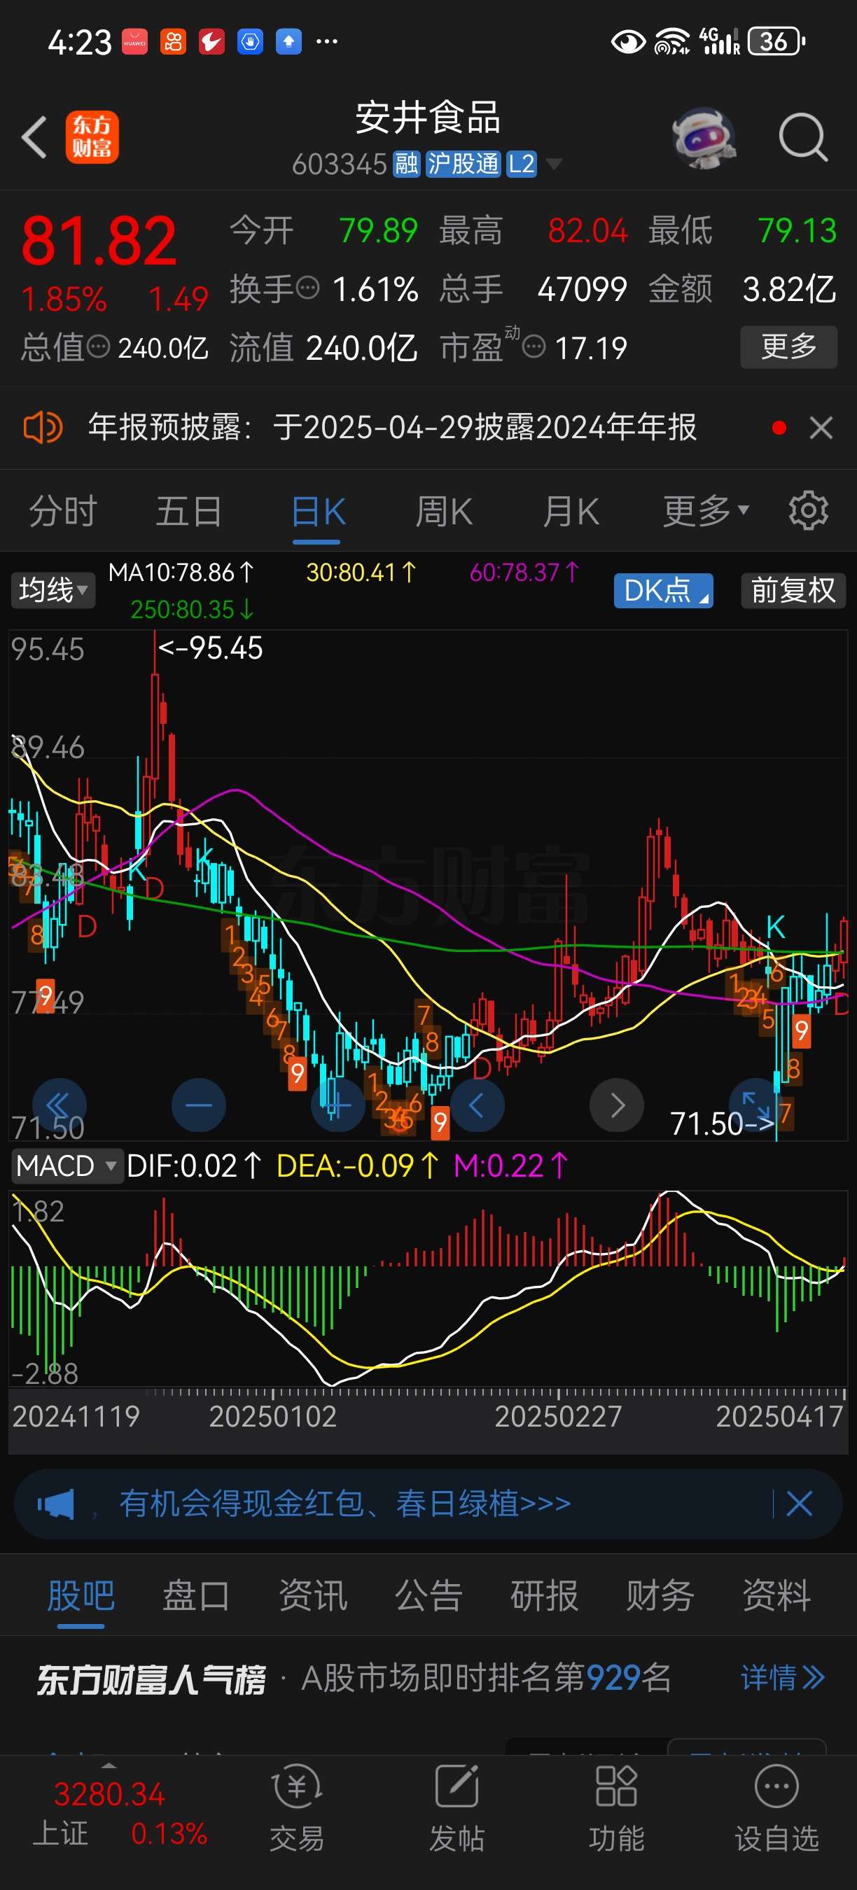Open the 年报预披露 notice text
The image size is (857, 1890).
[392, 427]
